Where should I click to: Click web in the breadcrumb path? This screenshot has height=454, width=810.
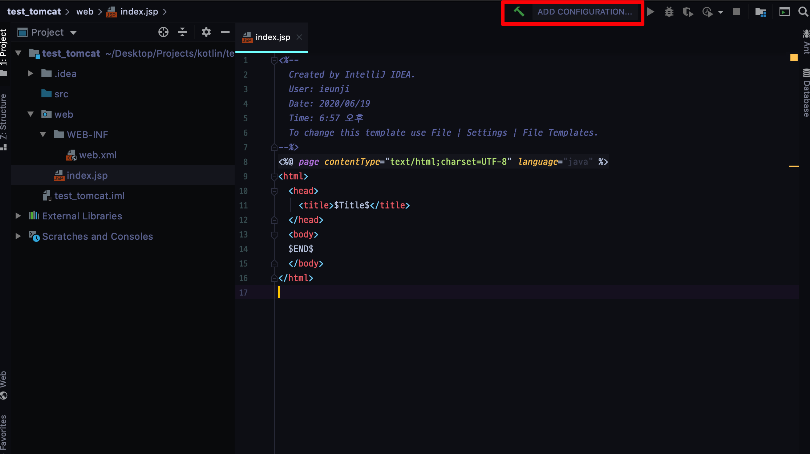[x=85, y=12]
